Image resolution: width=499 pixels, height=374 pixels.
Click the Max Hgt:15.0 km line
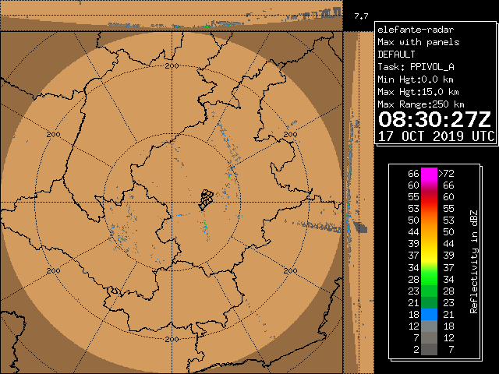coord(416,92)
